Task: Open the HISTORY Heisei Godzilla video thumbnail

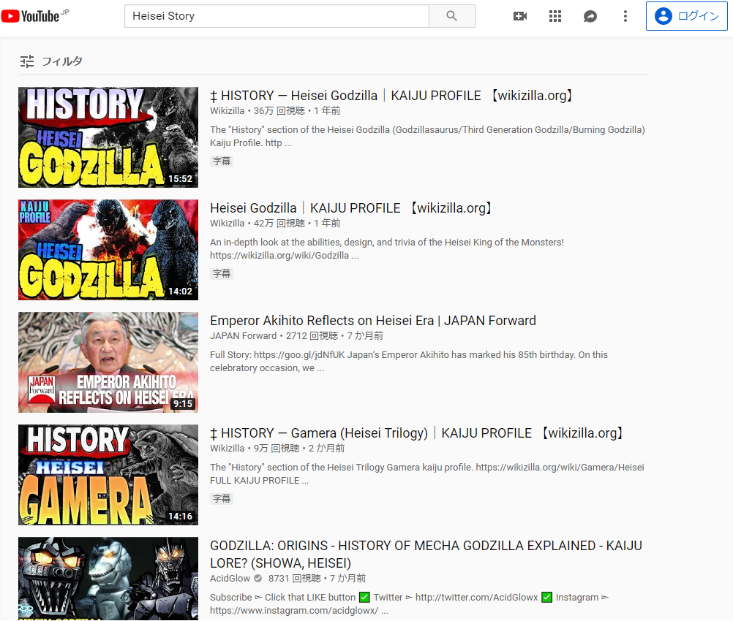Action: [108, 137]
